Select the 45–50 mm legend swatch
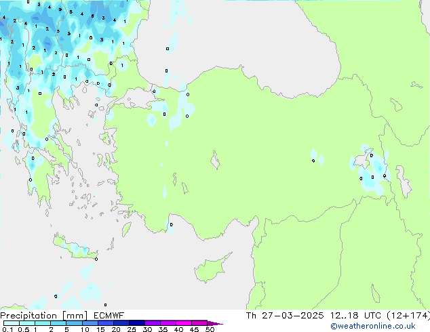This screenshot has height=332, width=430. [x=199, y=323]
